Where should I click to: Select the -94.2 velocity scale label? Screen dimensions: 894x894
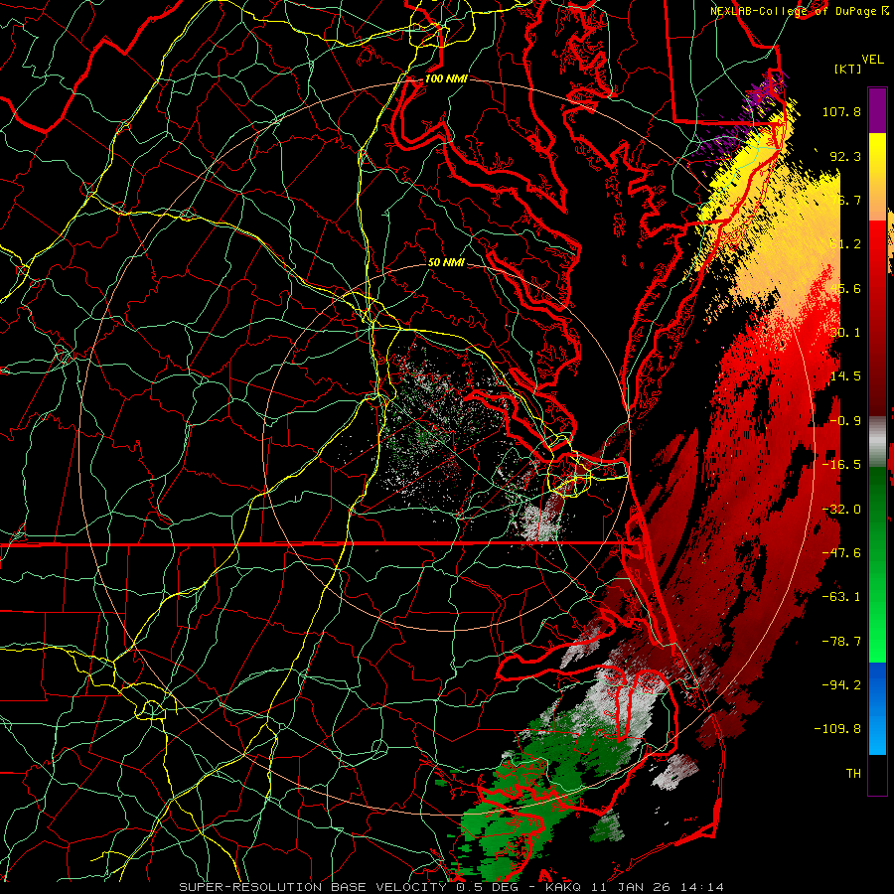[x=841, y=684]
